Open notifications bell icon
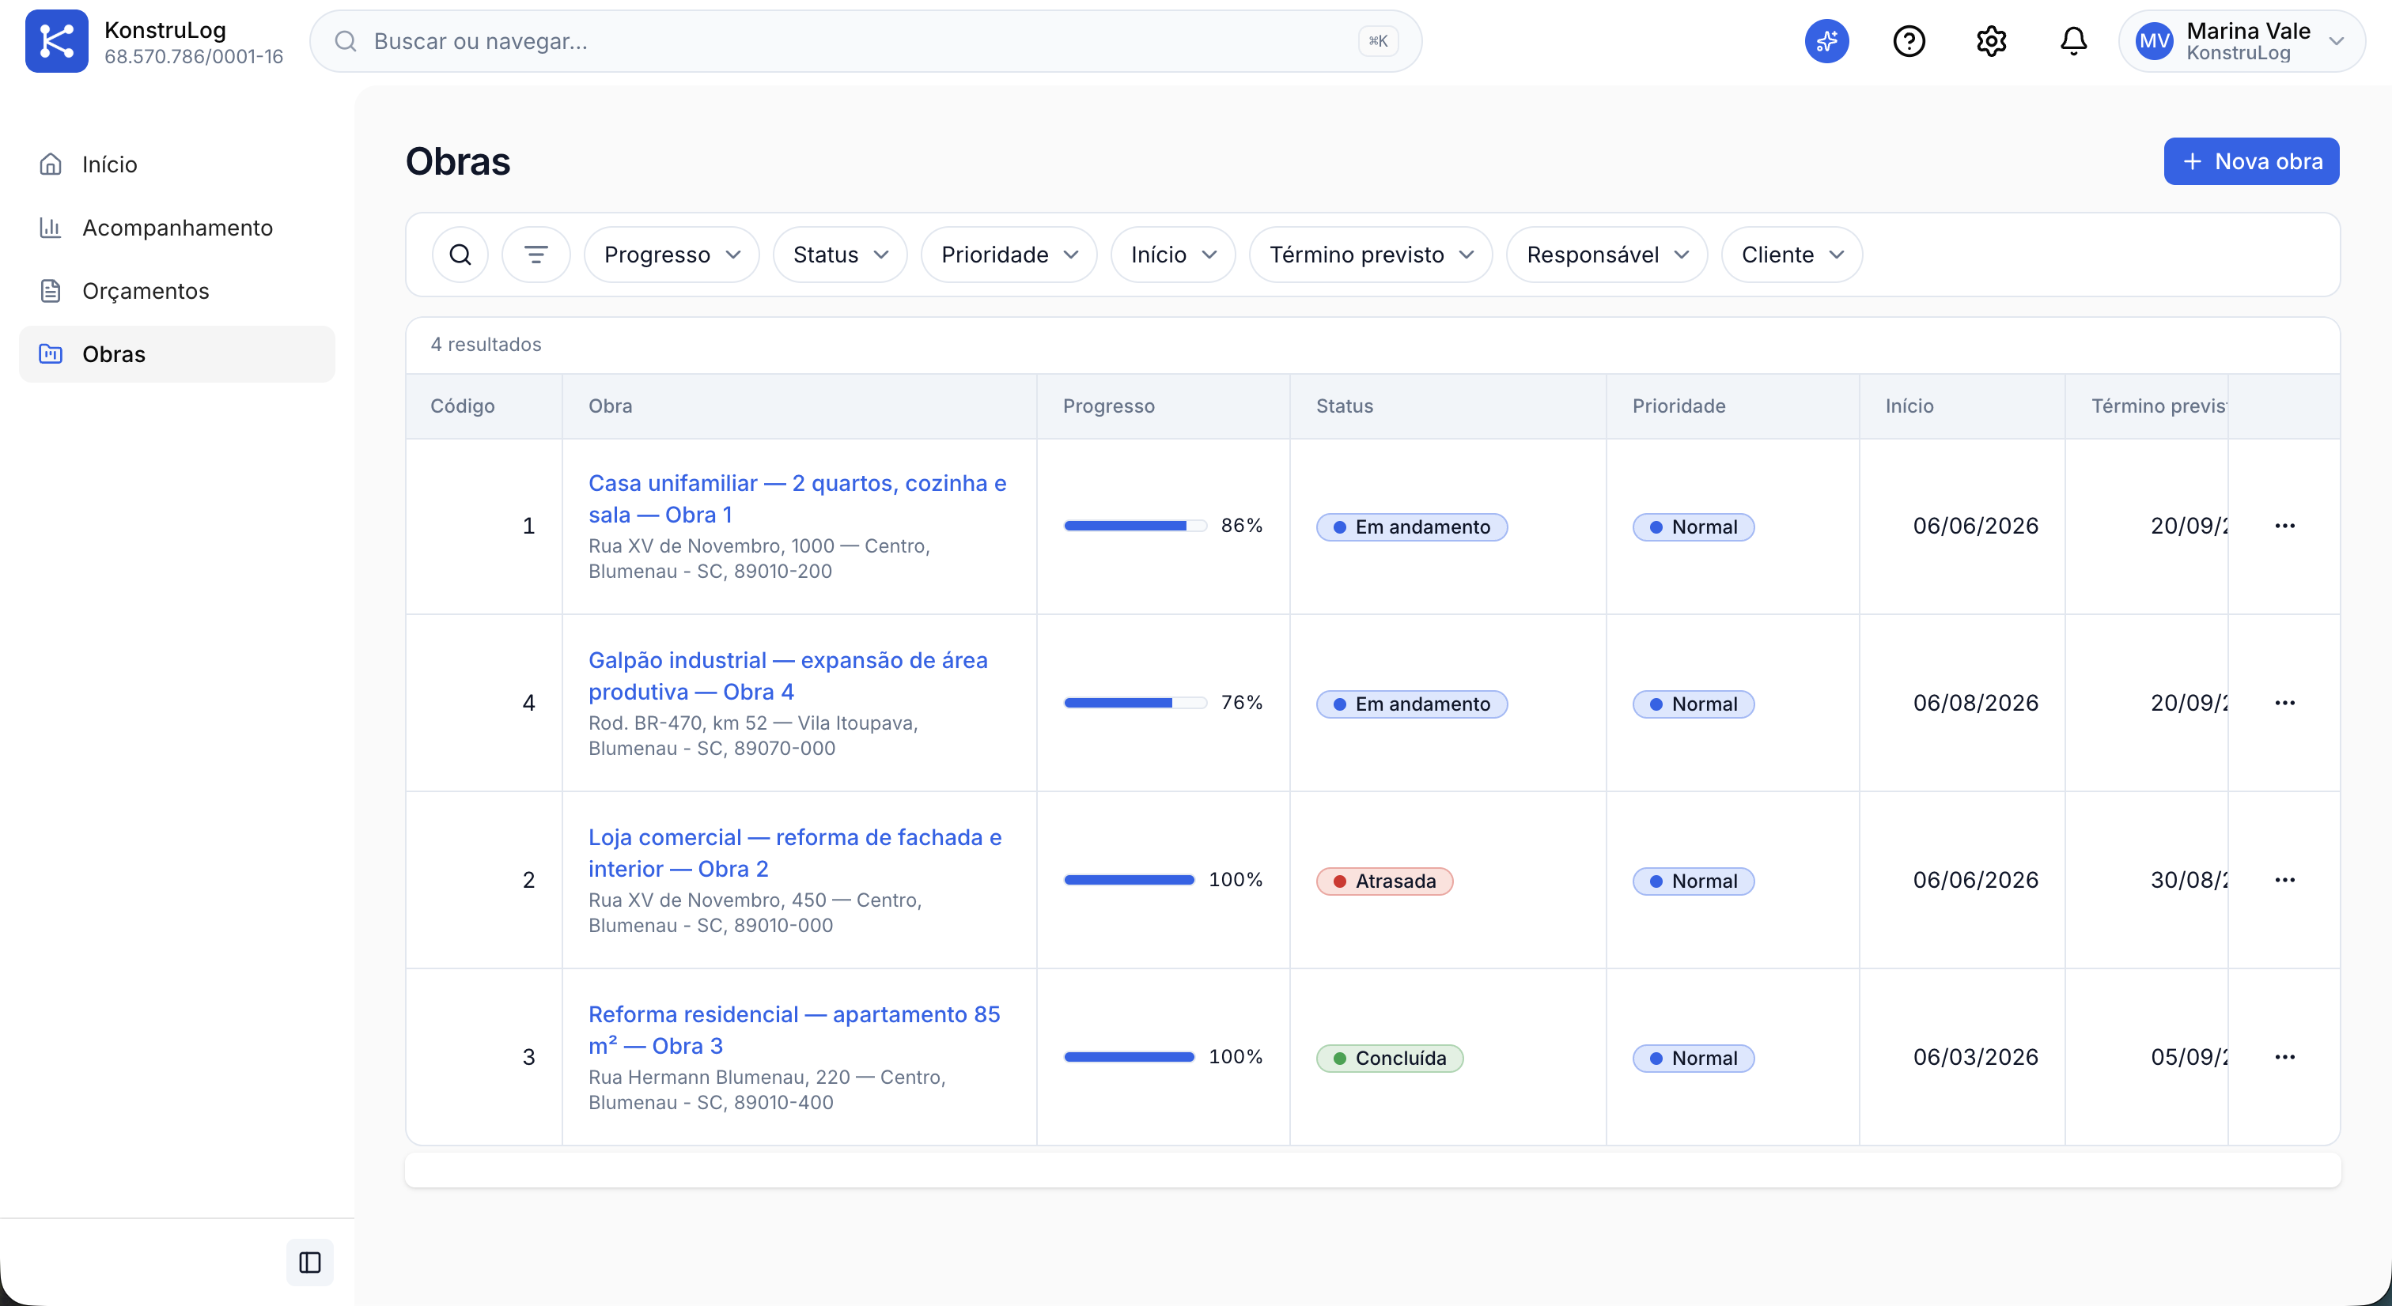Screen dimensions: 2392x1306 tap(2072, 41)
